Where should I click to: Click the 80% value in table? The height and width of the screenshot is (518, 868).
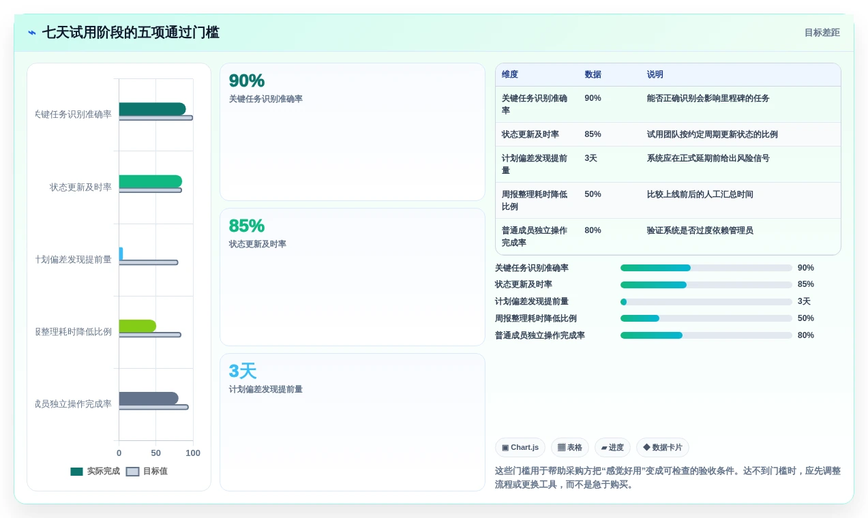593,230
